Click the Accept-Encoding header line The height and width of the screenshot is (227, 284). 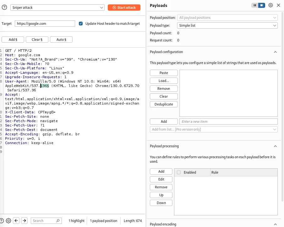42,134
